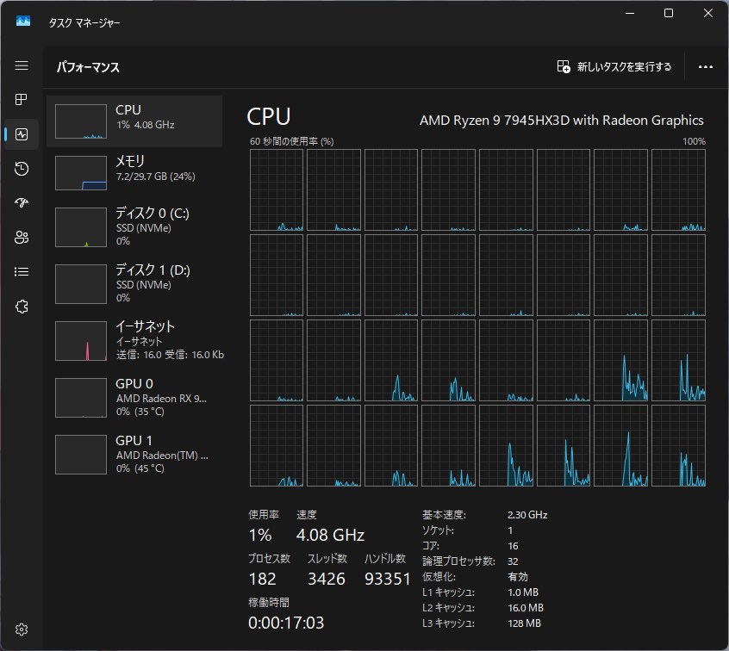
Task: Maximize the Task Manager window
Action: pyautogui.click(x=669, y=13)
